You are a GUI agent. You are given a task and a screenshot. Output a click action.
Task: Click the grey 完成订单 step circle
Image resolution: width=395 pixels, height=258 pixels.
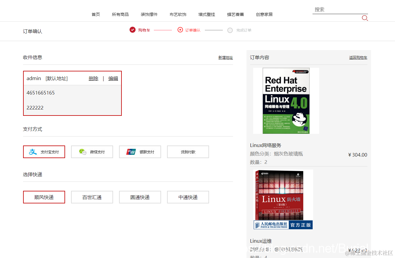coord(230,30)
